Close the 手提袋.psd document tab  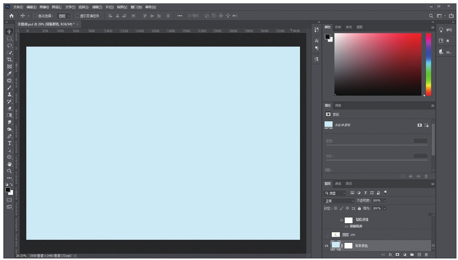[x=77, y=24]
